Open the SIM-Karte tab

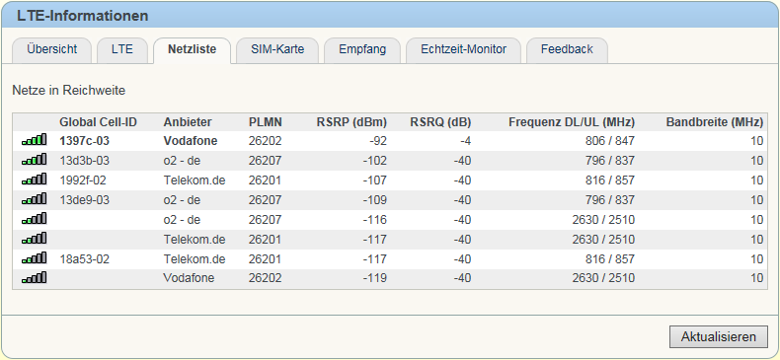[277, 49]
